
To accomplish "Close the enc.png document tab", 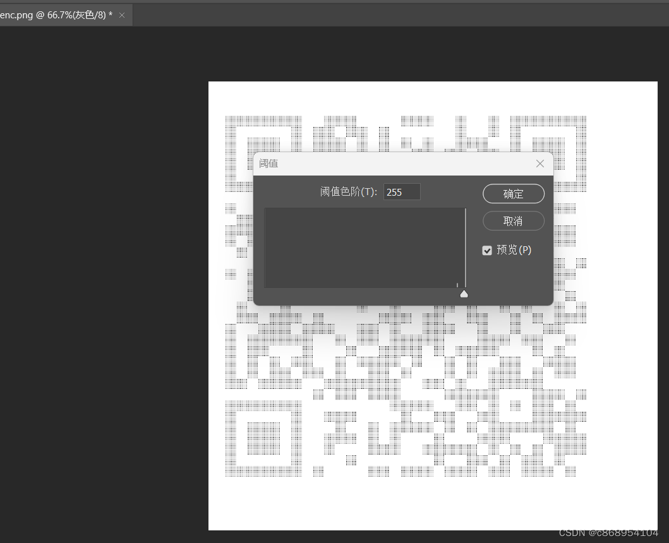I will 121,15.
